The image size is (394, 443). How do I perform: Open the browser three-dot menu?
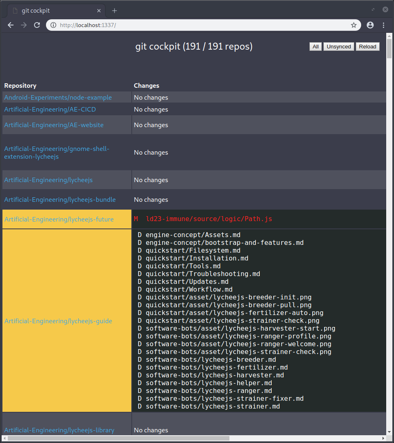(x=384, y=25)
